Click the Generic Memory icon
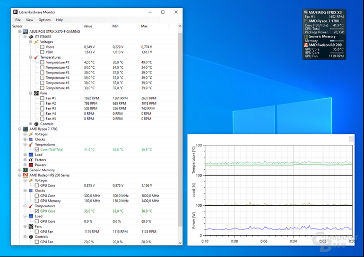Image resolution: width=364 pixels, height=257 pixels. [25, 170]
